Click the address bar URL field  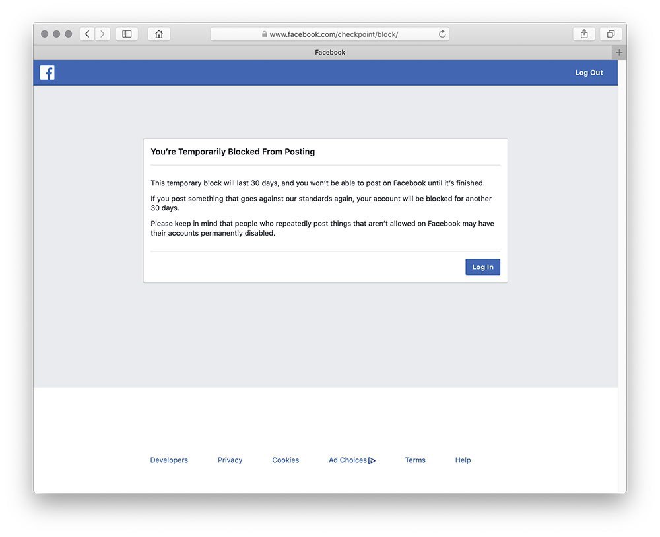(329, 34)
